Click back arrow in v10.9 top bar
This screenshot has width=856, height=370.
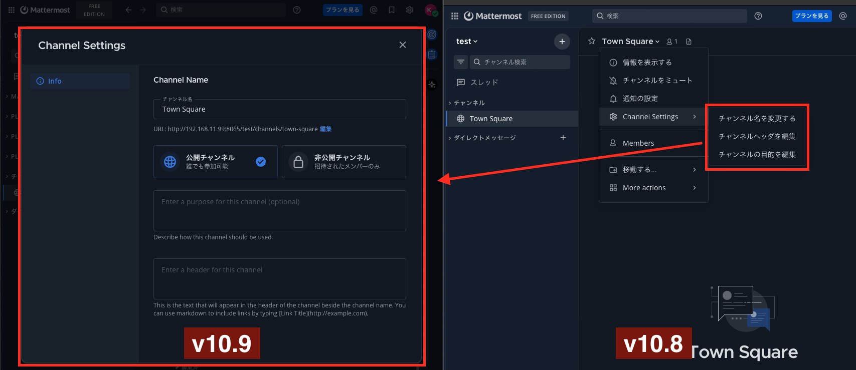[x=129, y=10]
